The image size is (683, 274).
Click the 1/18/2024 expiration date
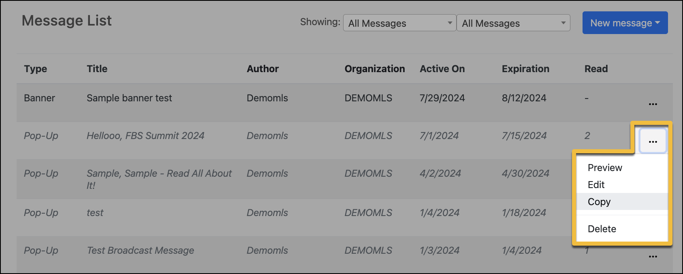[524, 213]
